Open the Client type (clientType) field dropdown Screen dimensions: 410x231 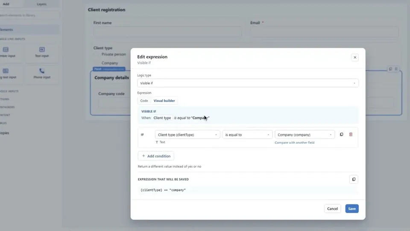(187, 135)
